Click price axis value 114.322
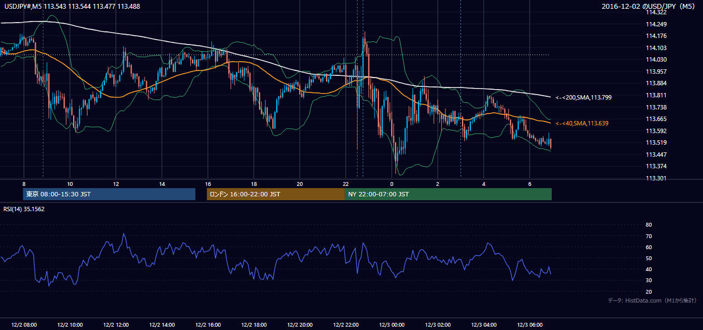The height and width of the screenshot is (330, 703). tap(656, 12)
